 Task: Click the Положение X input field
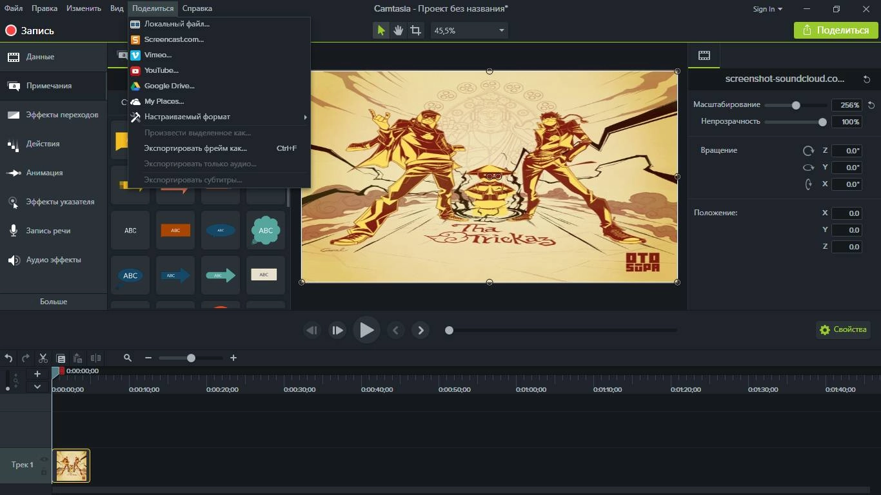(847, 213)
